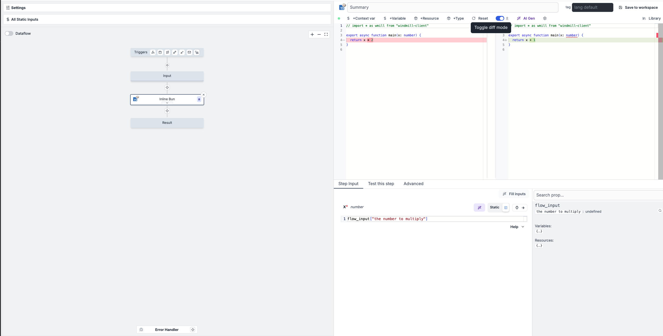Click the webhook trigger icon
This screenshot has height=336, width=663.
[x=153, y=52]
